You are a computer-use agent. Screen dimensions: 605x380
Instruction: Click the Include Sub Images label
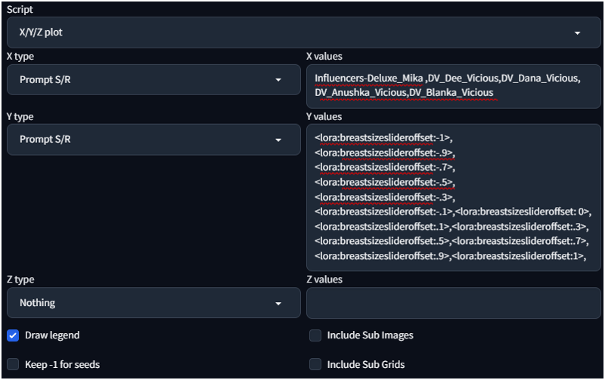370,335
